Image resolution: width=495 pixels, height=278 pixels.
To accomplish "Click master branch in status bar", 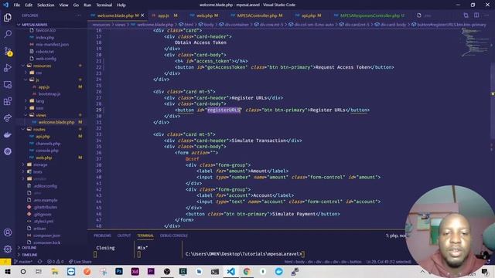I will click(23, 262).
